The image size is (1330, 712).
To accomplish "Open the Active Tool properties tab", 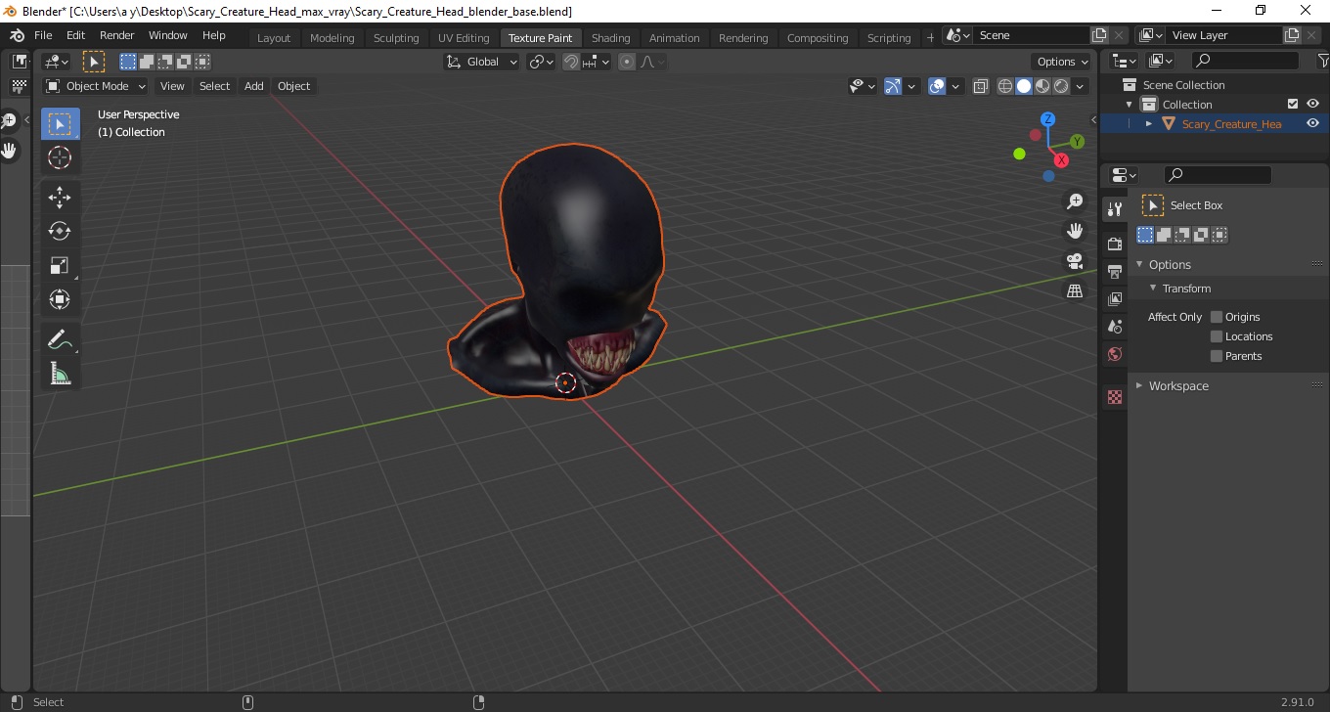I will [x=1114, y=209].
